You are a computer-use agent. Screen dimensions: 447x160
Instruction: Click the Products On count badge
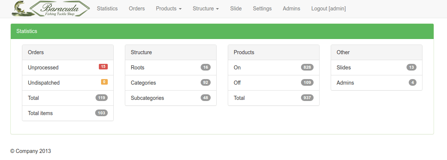(x=307, y=68)
